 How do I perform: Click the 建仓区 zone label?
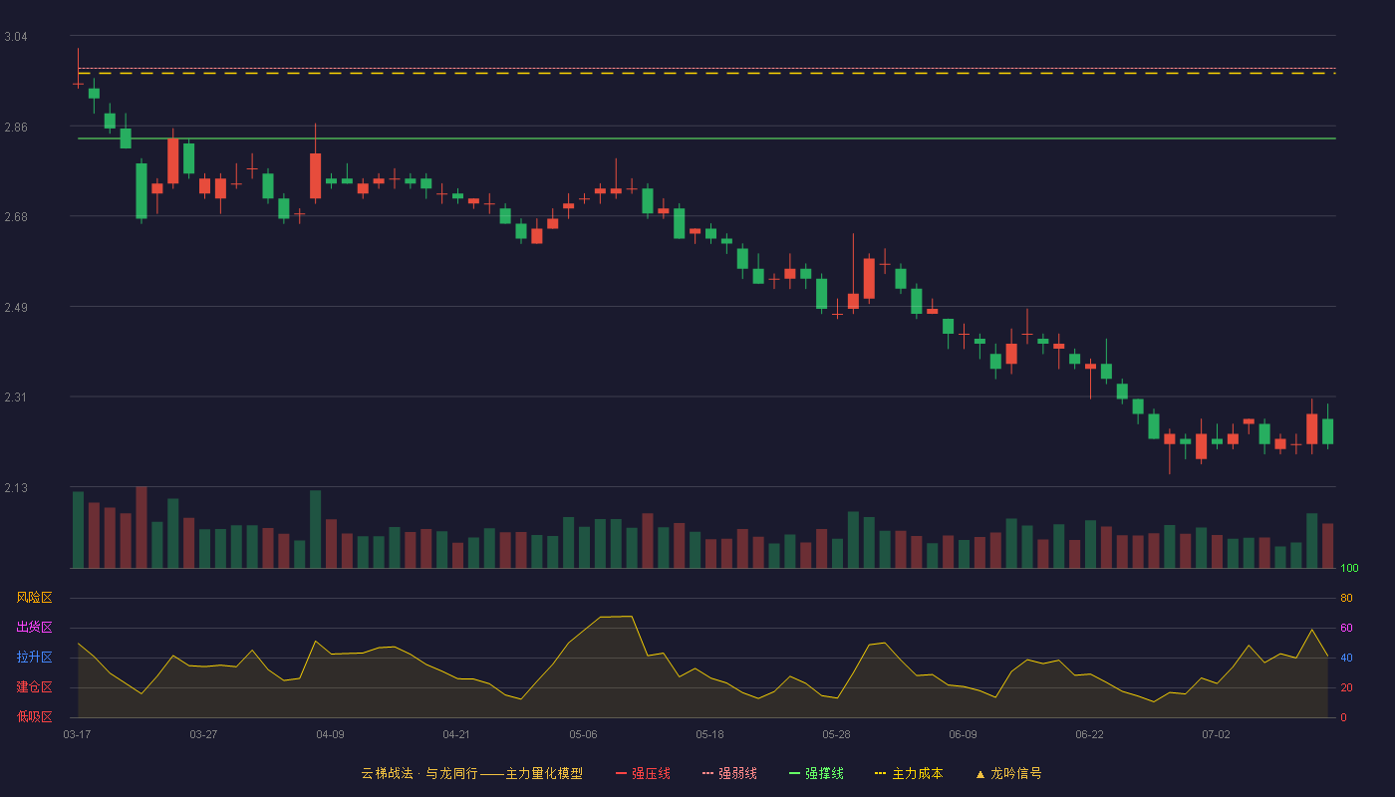coord(34,687)
